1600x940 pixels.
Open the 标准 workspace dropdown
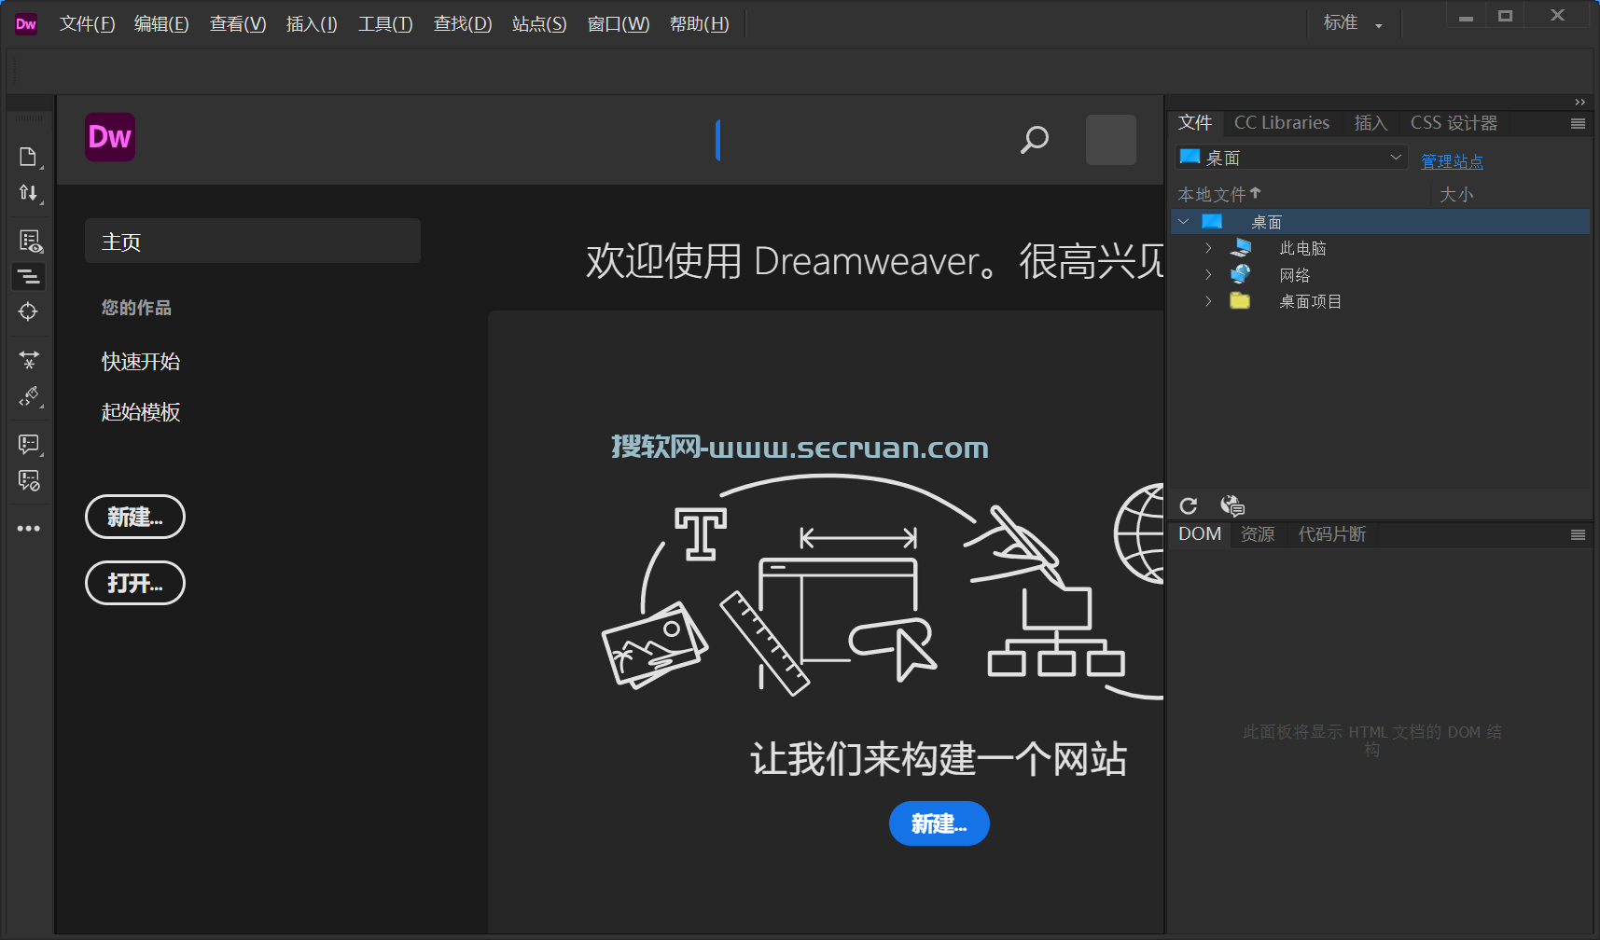tap(1352, 23)
